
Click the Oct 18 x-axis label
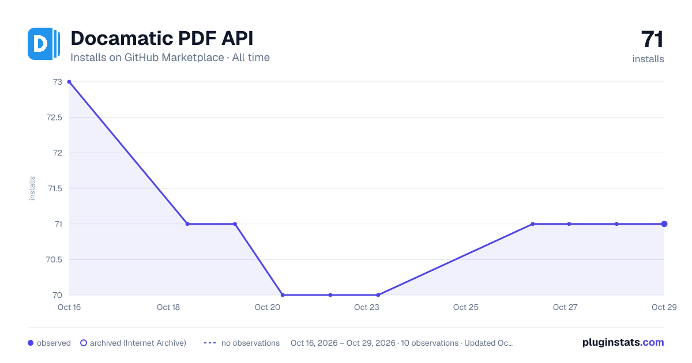pyautogui.click(x=168, y=307)
